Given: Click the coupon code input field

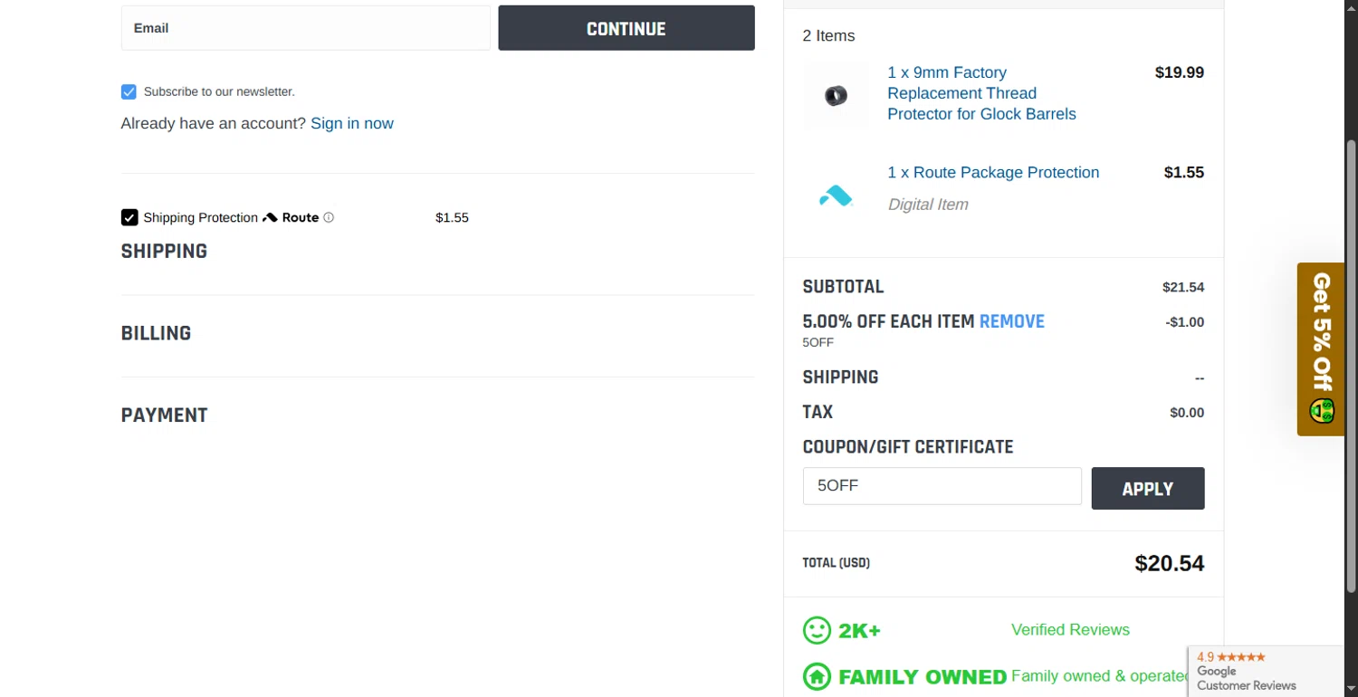Looking at the screenshot, I should [x=942, y=486].
